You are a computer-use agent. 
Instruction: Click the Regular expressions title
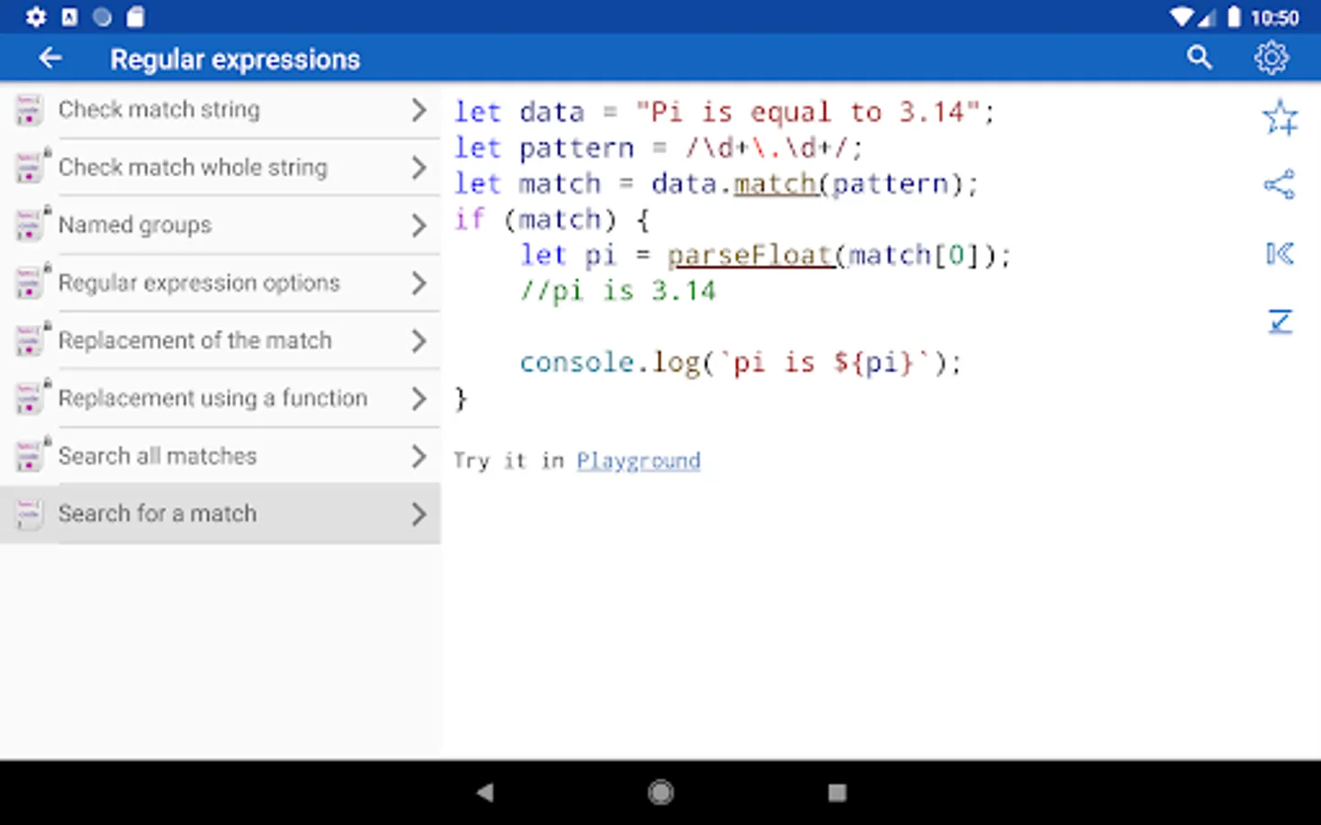(x=235, y=60)
